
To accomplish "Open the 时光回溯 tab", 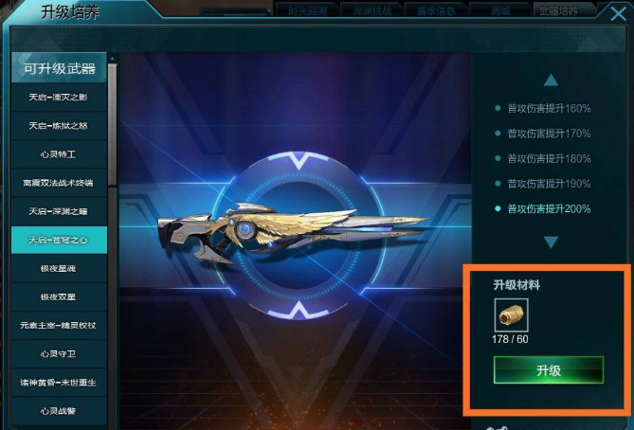I will (308, 11).
